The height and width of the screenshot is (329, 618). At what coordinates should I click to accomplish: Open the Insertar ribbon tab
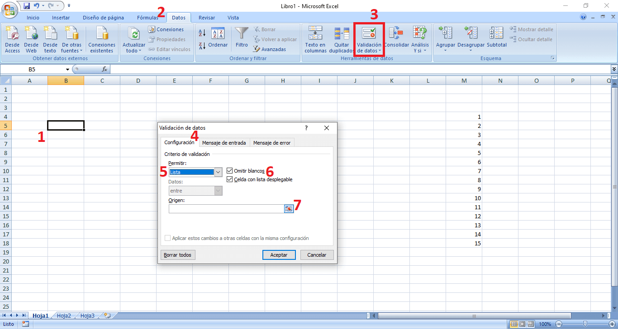pyautogui.click(x=61, y=18)
